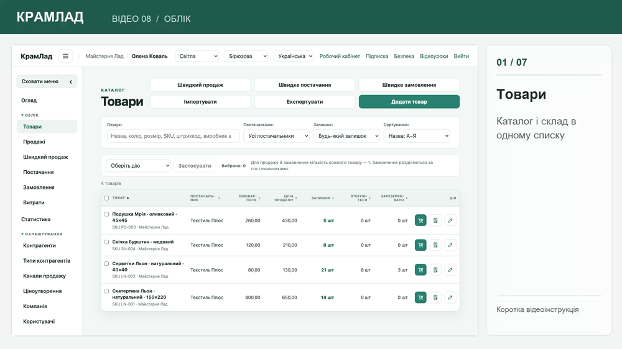Edit the Свічка Бурштин product

click(450, 245)
